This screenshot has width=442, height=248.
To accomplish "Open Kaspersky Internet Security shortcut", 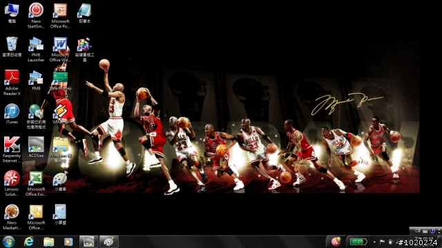I will coord(12,149).
